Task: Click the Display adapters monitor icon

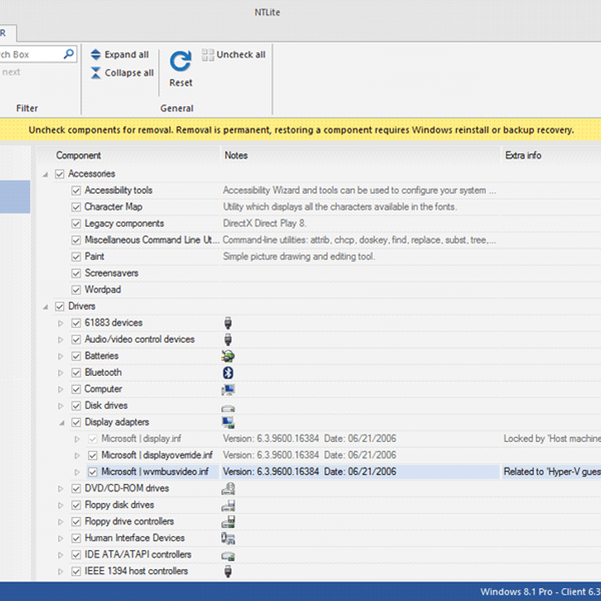Action: [x=228, y=423]
